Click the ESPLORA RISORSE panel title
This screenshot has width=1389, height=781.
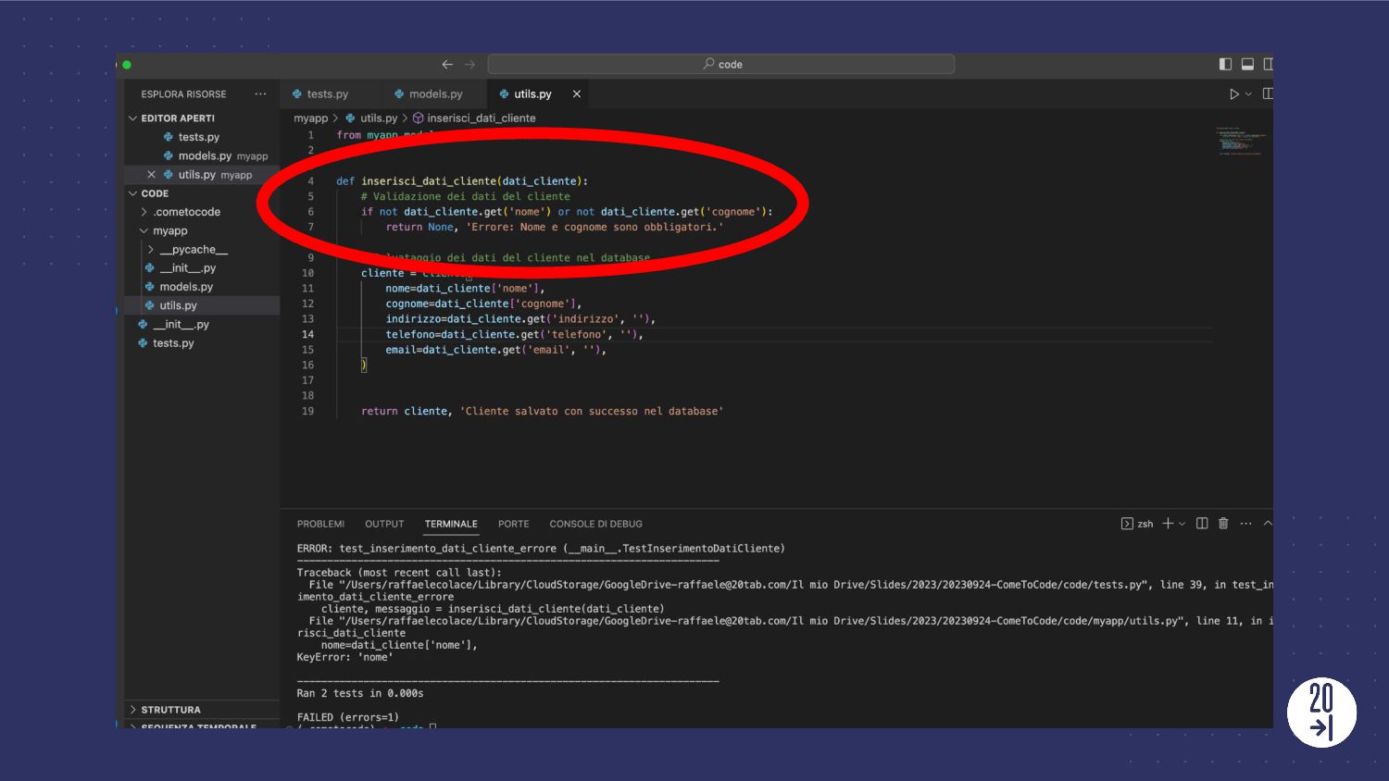click(183, 94)
